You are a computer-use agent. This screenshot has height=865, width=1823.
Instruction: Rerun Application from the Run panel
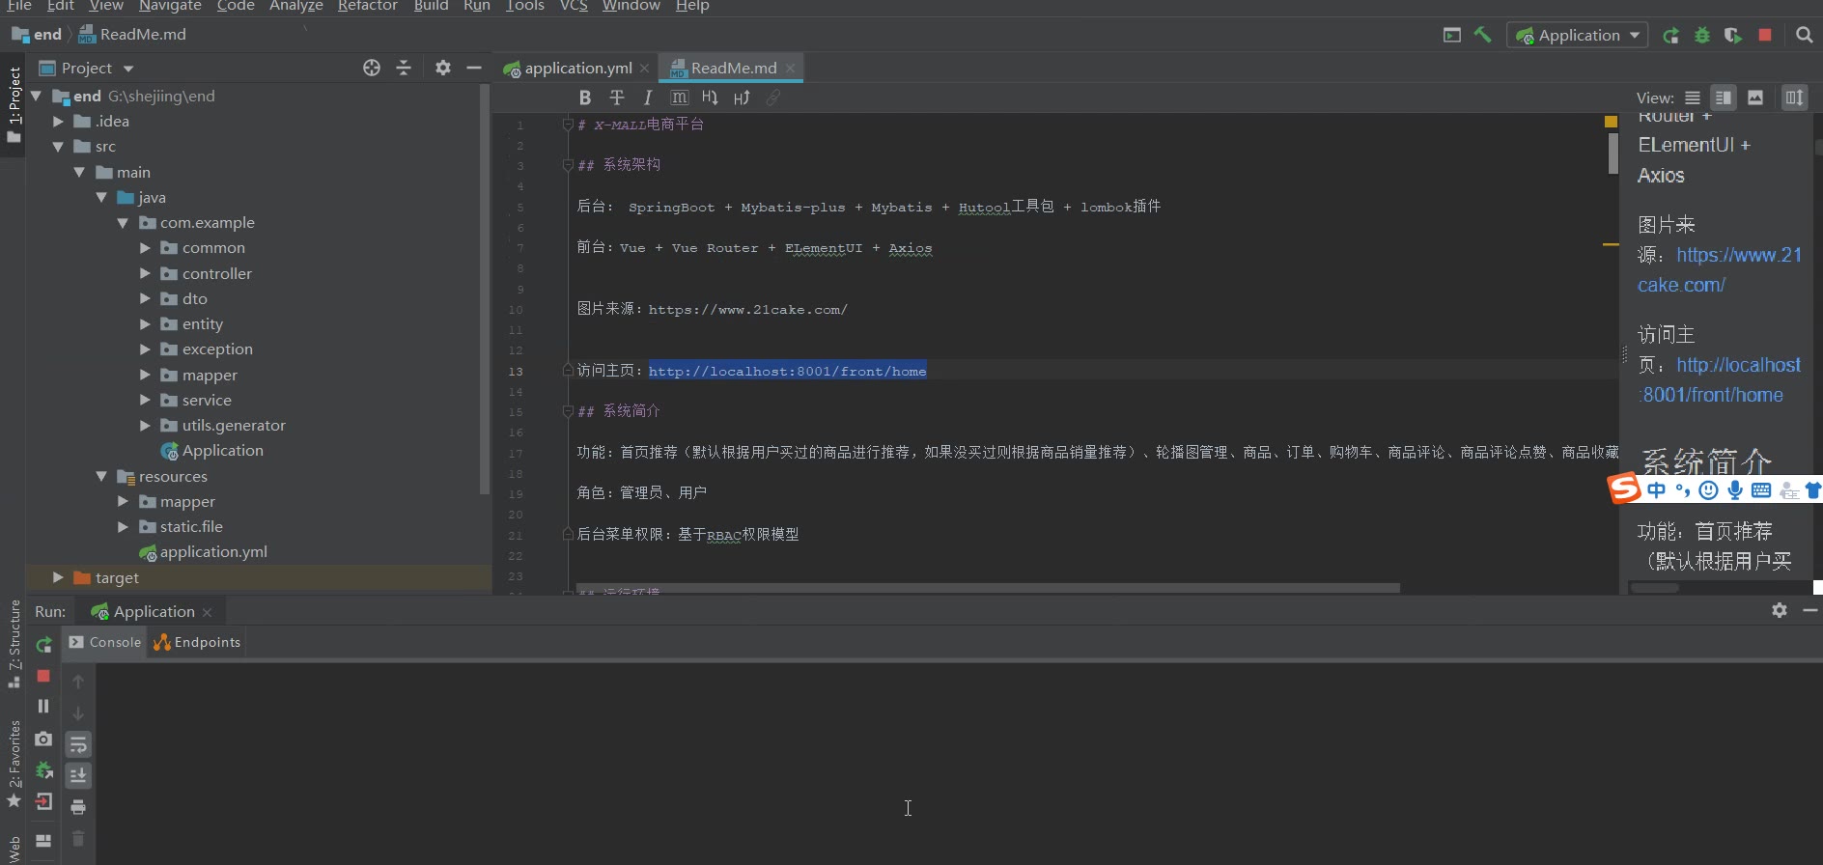[43, 645]
